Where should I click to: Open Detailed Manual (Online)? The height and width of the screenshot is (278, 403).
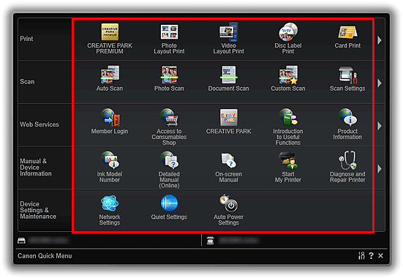point(169,170)
